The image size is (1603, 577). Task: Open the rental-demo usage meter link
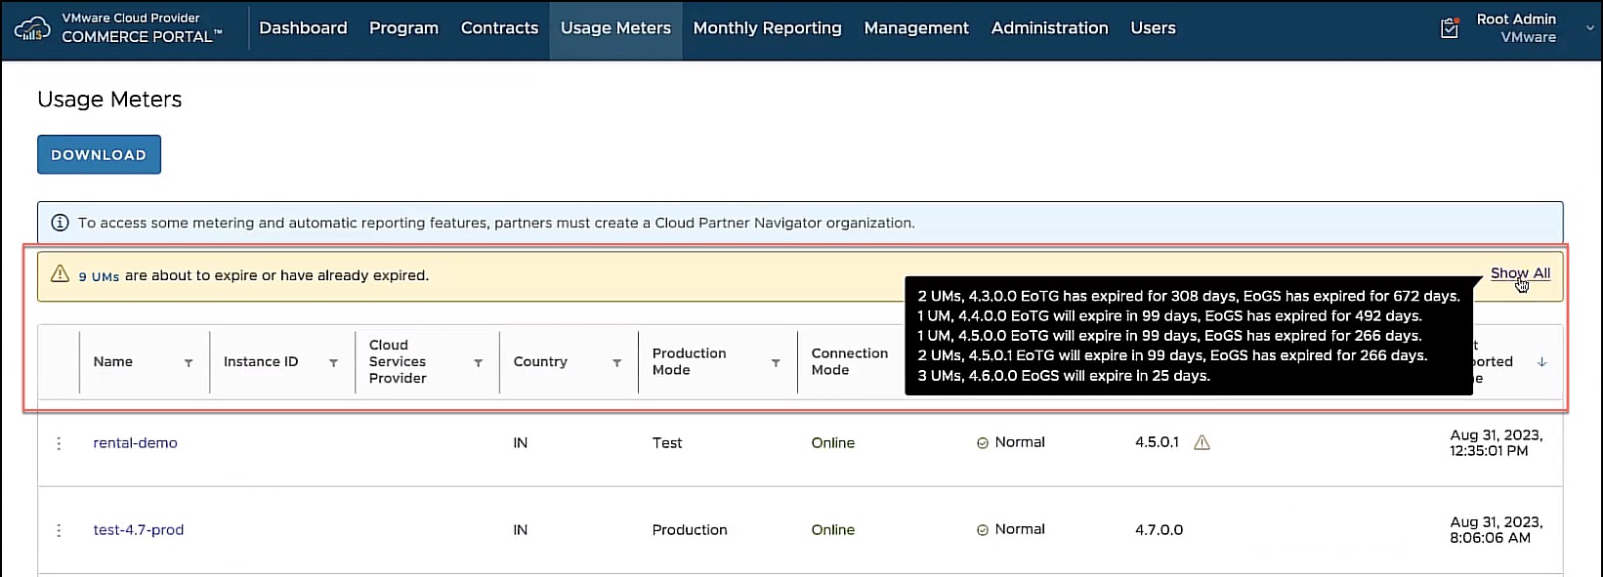tap(135, 443)
